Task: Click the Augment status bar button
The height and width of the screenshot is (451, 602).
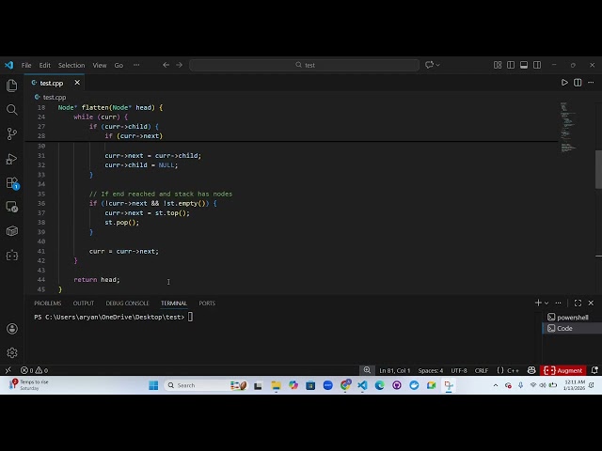Action: coord(562,370)
